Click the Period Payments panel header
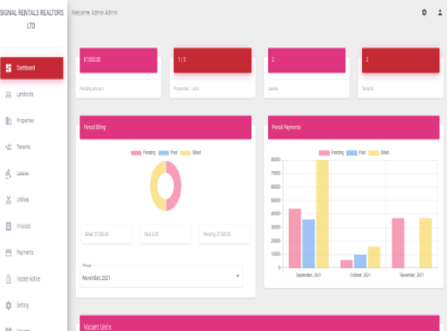Viewport: 447px width, 331px height. pos(354,128)
